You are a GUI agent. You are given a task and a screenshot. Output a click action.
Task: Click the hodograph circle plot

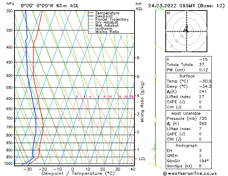(186, 30)
